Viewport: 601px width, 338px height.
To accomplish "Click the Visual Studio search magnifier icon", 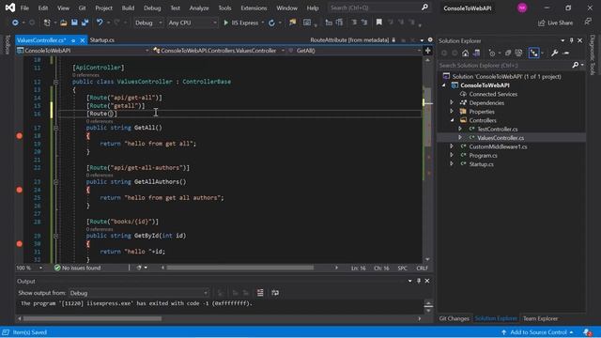I will coord(424,8).
